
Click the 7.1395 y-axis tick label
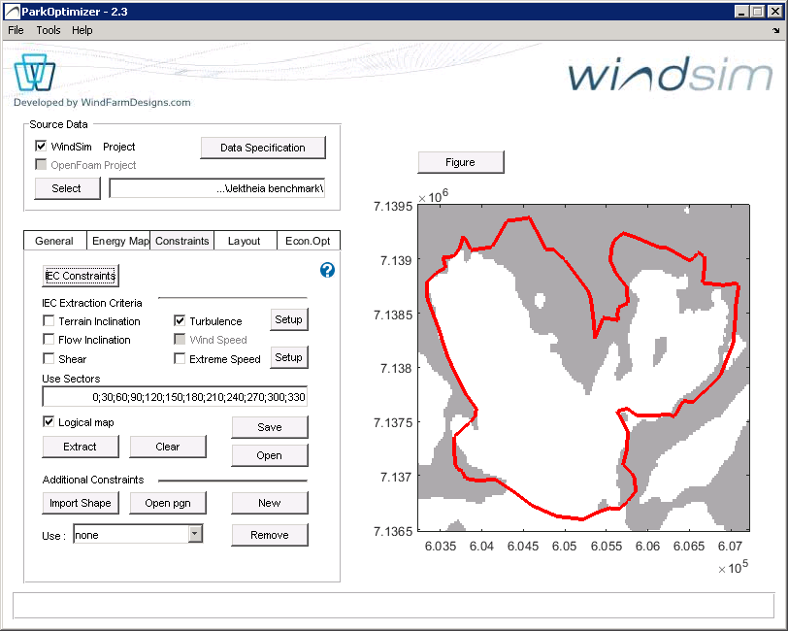pos(393,206)
